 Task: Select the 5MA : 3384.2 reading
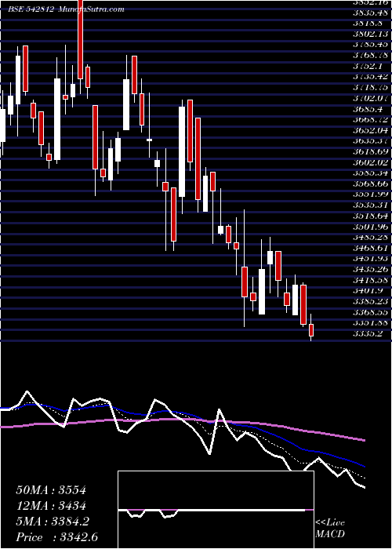(x=53, y=522)
